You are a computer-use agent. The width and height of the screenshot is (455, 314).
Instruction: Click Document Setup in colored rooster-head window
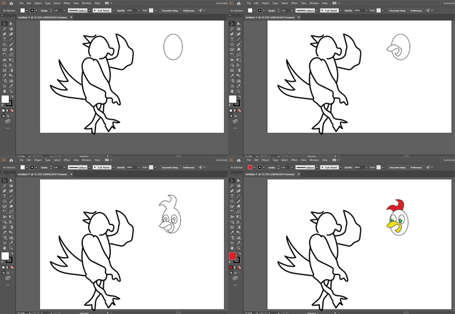click(x=398, y=168)
